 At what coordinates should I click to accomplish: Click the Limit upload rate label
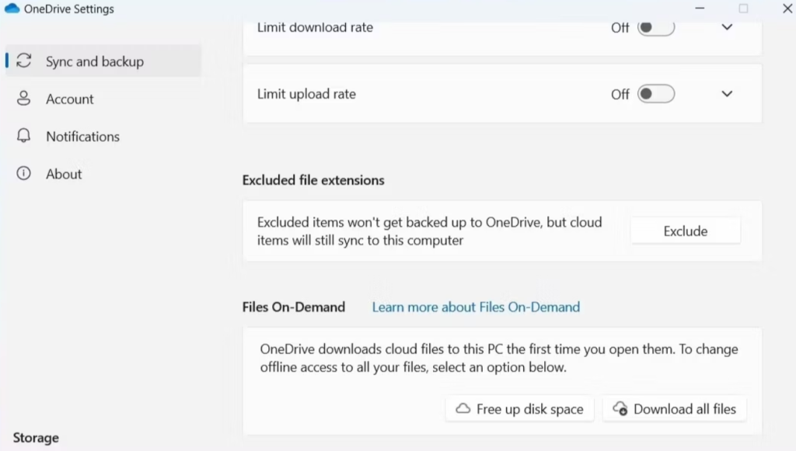point(306,94)
